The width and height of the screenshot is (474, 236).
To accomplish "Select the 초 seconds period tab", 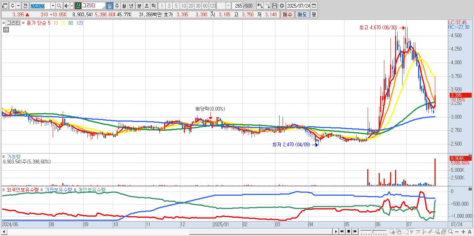I will pos(146,6).
